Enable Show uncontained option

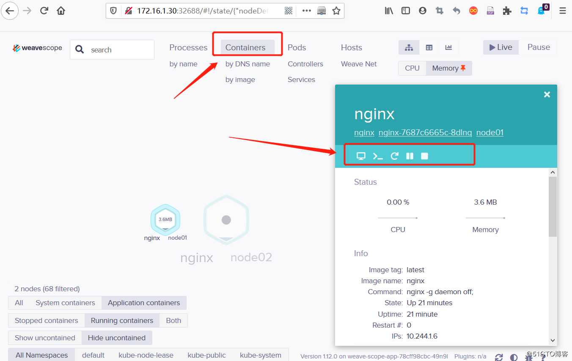[45, 338]
